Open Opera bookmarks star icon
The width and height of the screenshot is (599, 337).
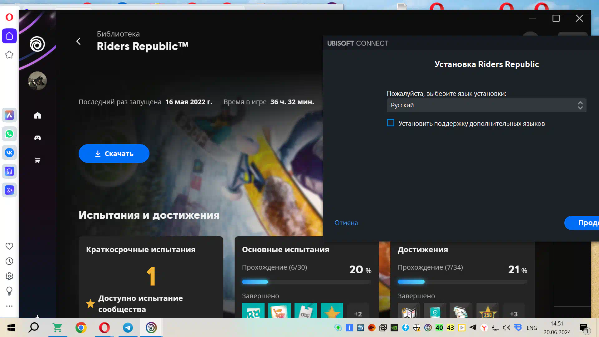[9, 55]
